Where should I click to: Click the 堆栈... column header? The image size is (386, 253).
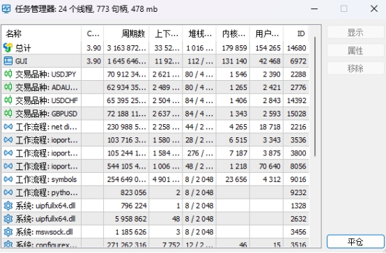(199, 33)
